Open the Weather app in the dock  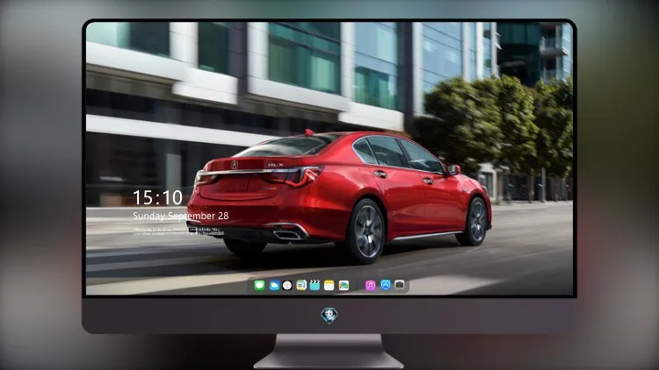(274, 285)
